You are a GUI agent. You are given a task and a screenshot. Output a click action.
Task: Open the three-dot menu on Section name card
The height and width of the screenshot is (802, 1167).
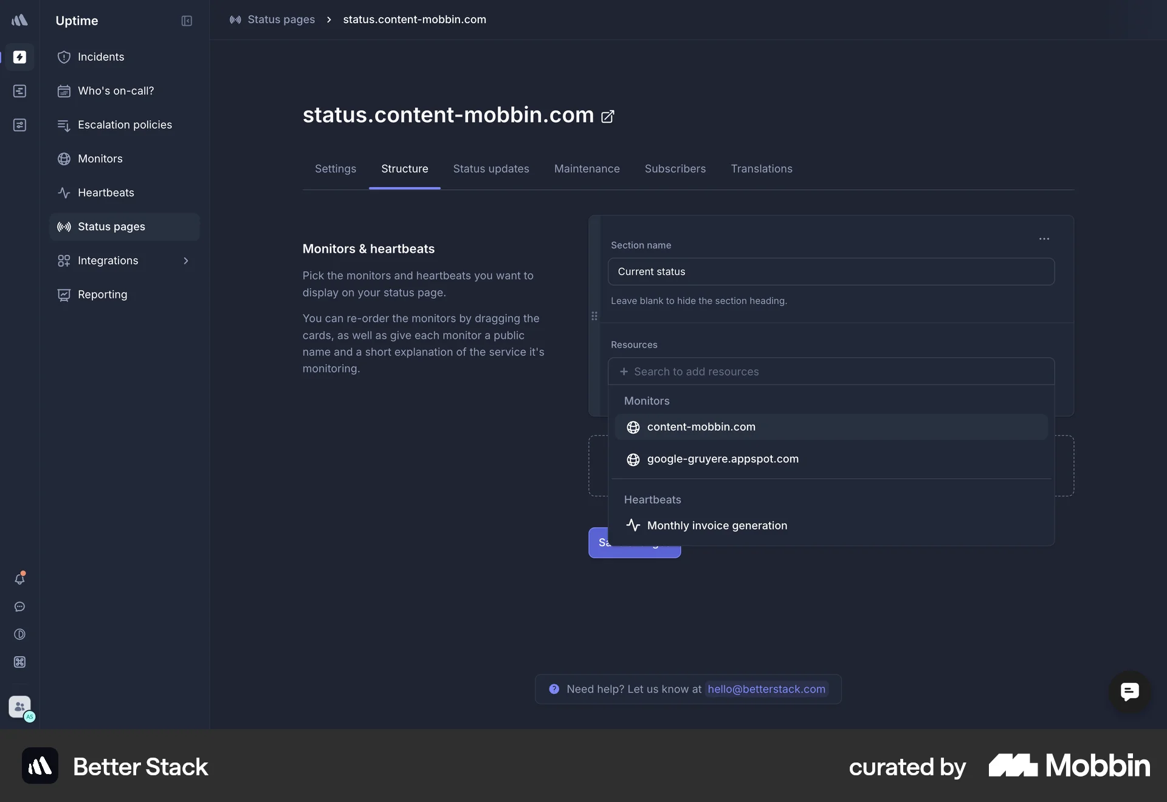pyautogui.click(x=1044, y=239)
